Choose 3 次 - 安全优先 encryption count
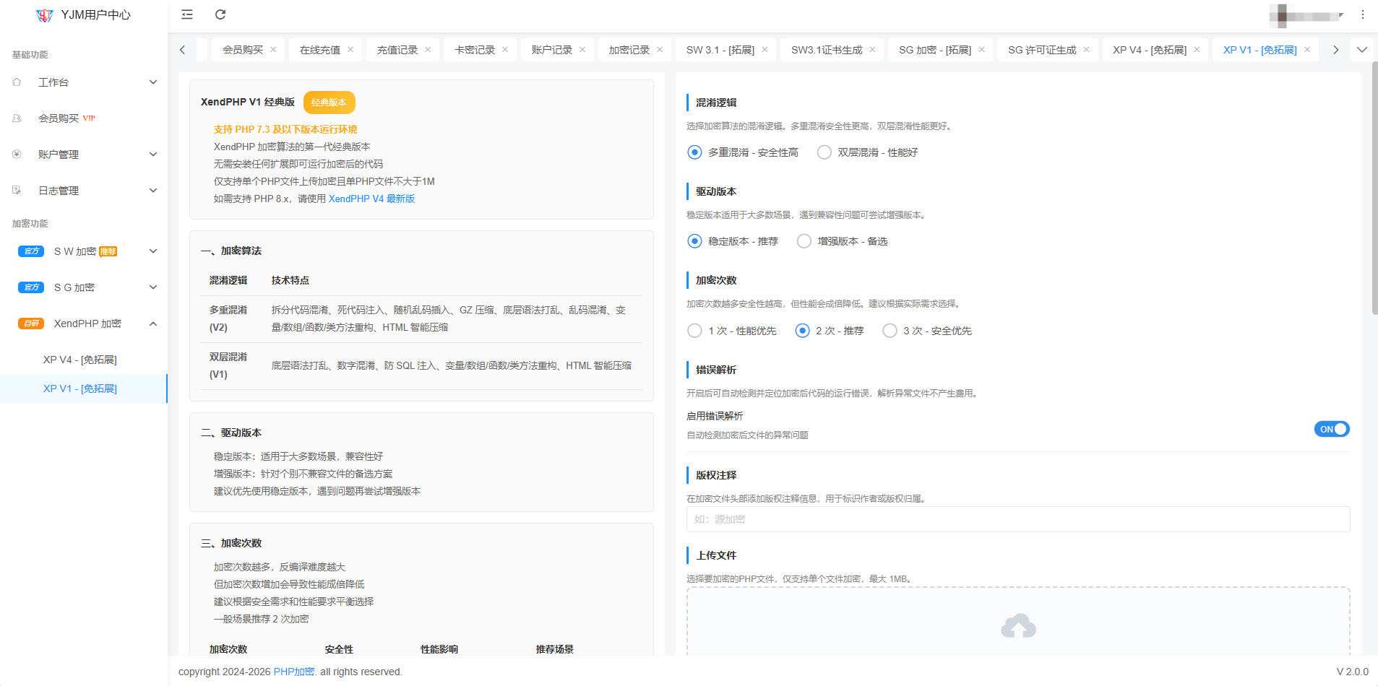The image size is (1378, 686). [x=890, y=331]
